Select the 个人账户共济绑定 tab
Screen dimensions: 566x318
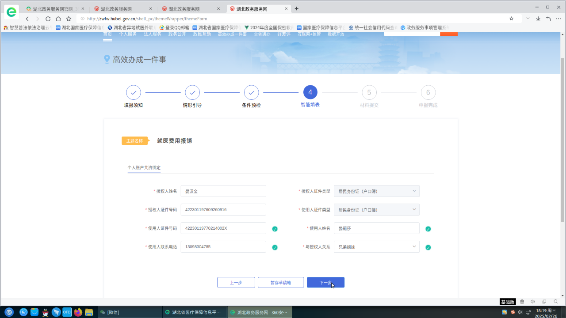coord(144,168)
